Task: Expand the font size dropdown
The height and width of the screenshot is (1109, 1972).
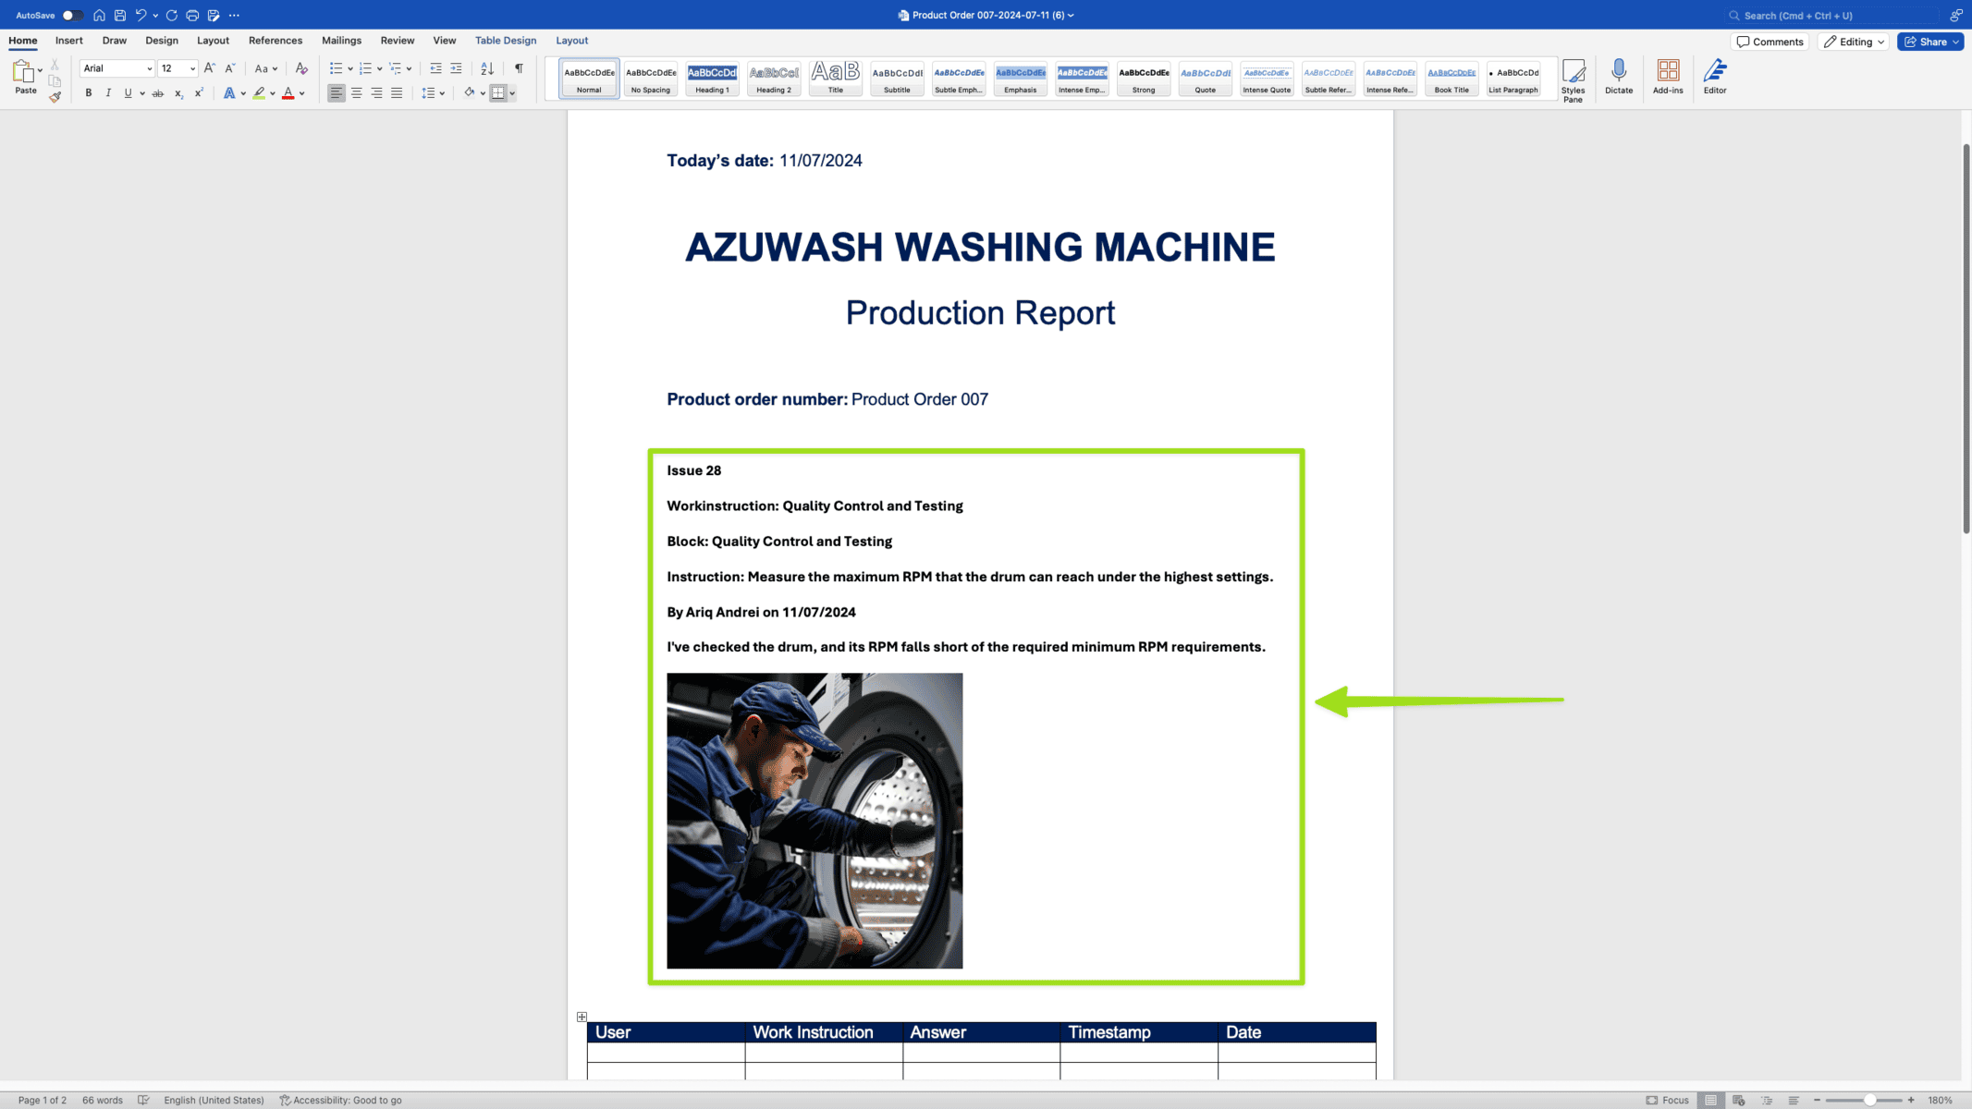Action: click(x=192, y=68)
